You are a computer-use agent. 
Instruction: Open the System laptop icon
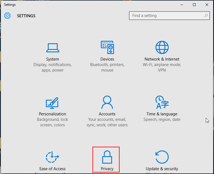pyautogui.click(x=52, y=48)
